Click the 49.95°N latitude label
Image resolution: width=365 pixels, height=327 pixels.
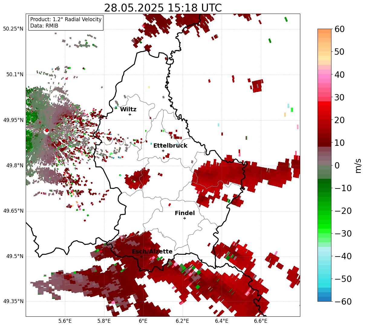(x=13, y=120)
